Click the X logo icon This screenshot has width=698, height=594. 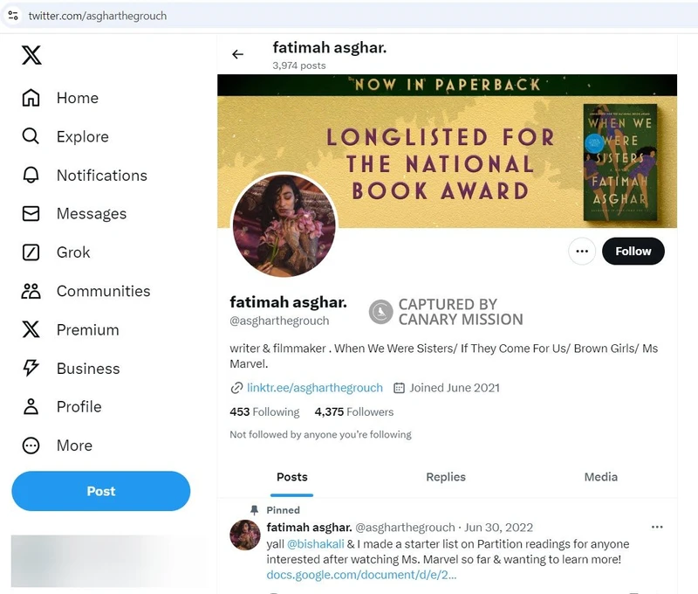pos(31,56)
